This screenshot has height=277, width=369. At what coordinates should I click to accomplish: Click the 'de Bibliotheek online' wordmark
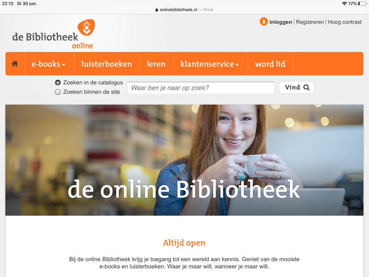point(52,40)
